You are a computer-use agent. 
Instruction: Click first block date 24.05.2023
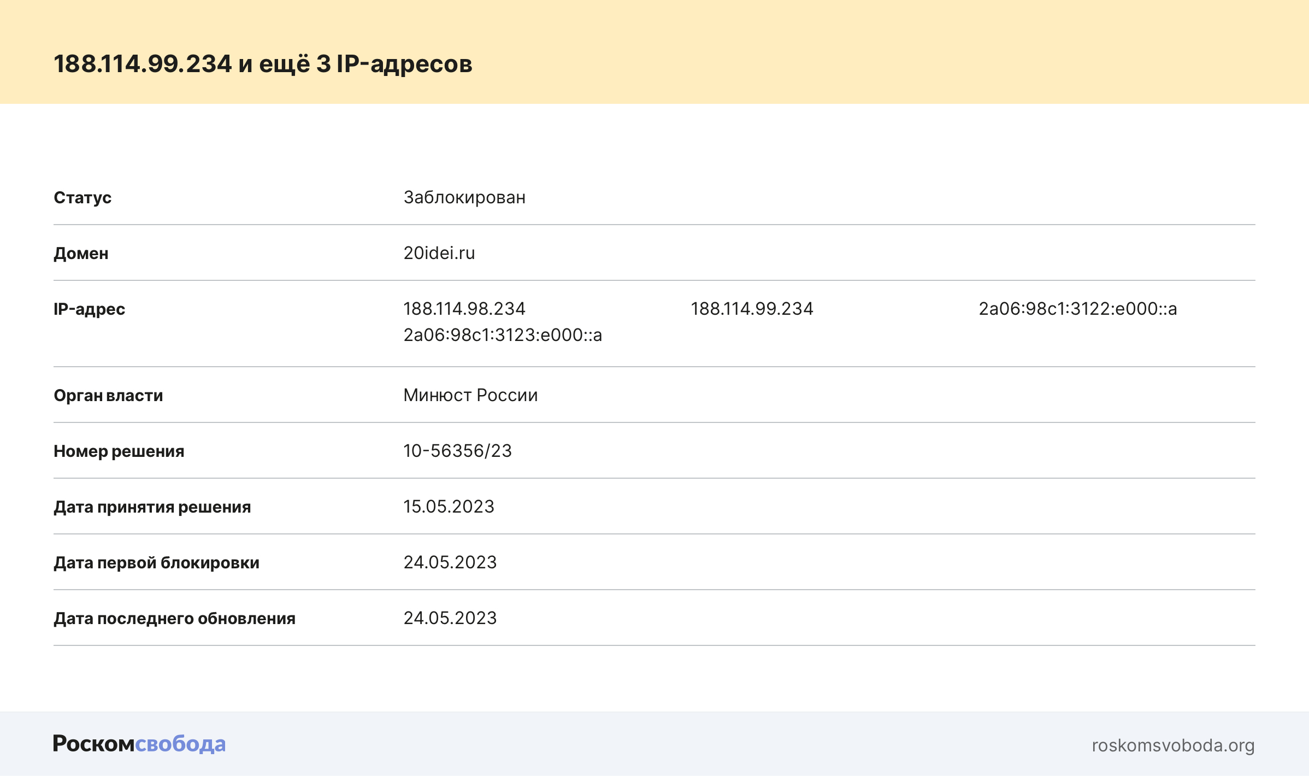[450, 562]
